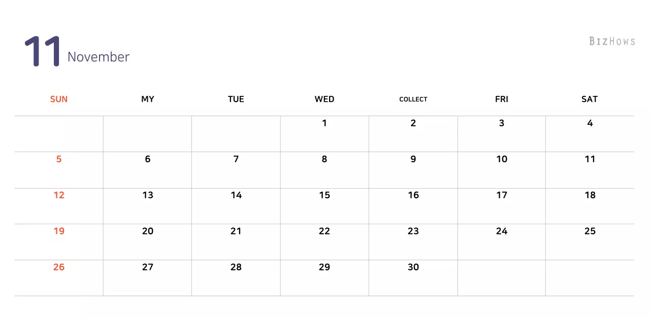Select the SAT column header

click(x=590, y=99)
